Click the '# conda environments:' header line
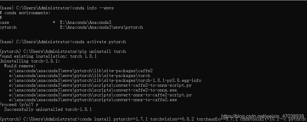The height and width of the screenshot is (122, 307). click(25, 13)
